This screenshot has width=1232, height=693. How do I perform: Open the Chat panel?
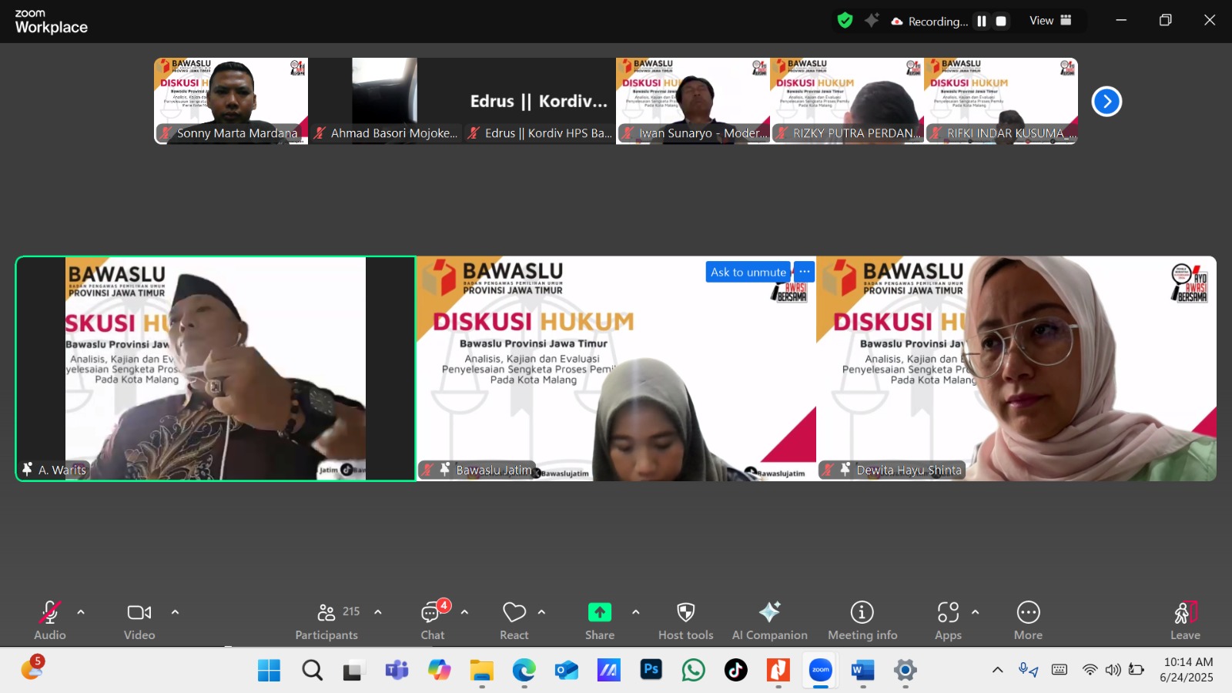pyautogui.click(x=432, y=621)
